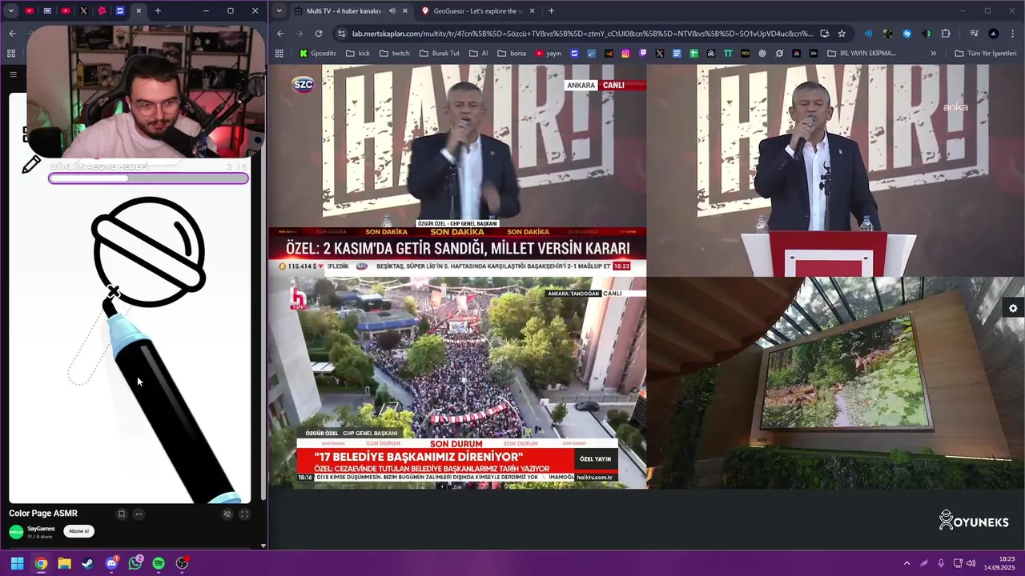Show hidden bookmarks overflow chevron
Image resolution: width=1025 pixels, height=576 pixels.
point(933,54)
